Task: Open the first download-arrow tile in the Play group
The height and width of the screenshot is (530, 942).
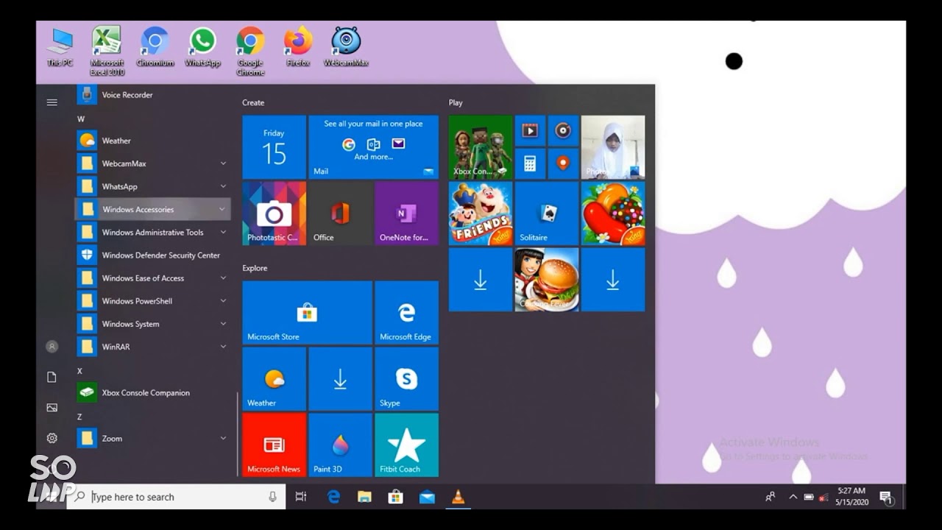Action: pos(481,280)
